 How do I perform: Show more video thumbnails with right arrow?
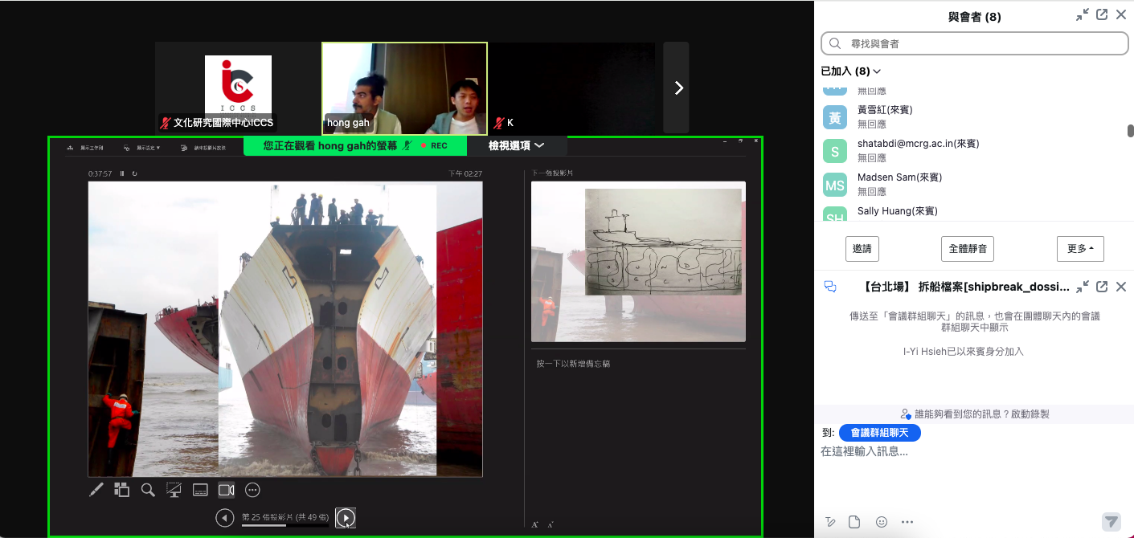[678, 88]
